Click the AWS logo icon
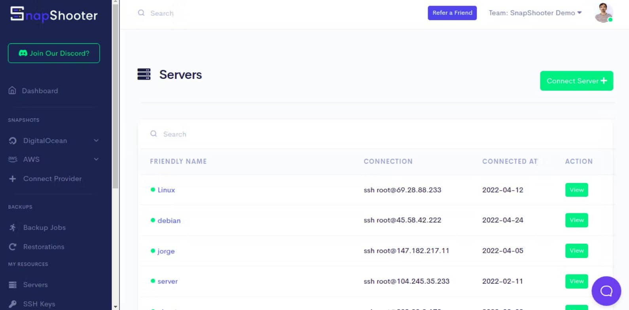Screen dimensions: 629x310 [13, 159]
